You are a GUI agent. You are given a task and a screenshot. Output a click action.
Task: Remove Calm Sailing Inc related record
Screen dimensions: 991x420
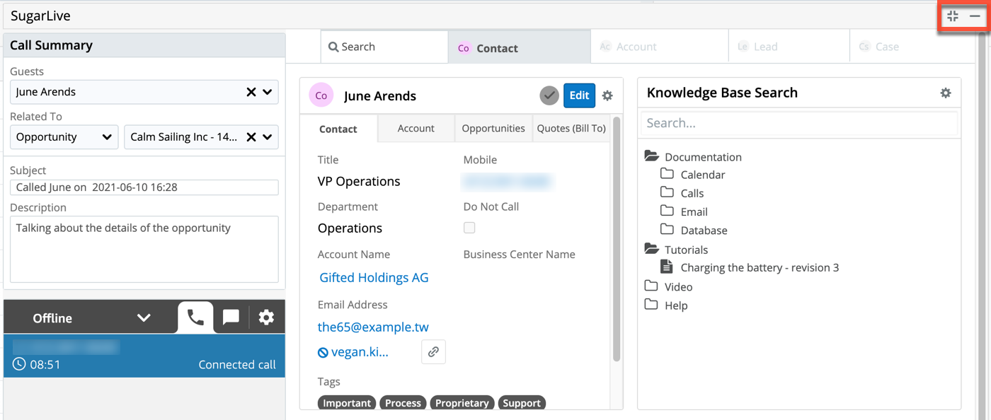251,137
